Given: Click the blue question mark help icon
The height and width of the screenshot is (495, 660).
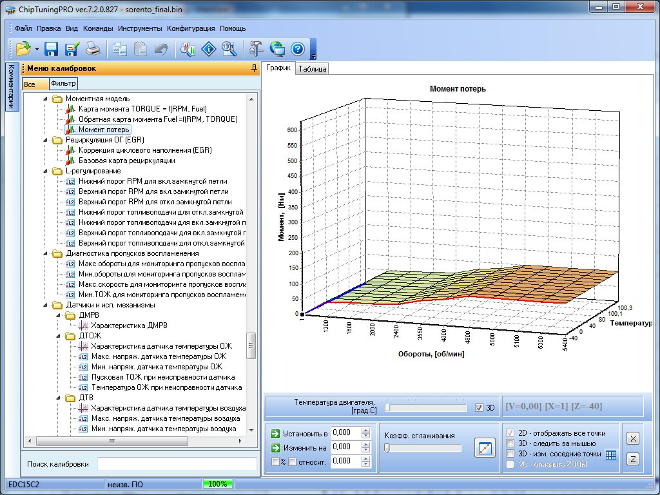Looking at the screenshot, I should pos(297,48).
